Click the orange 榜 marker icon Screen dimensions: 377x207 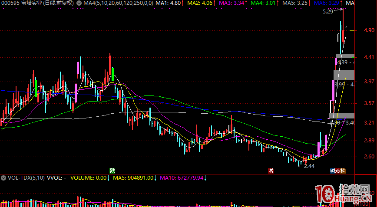343,171
